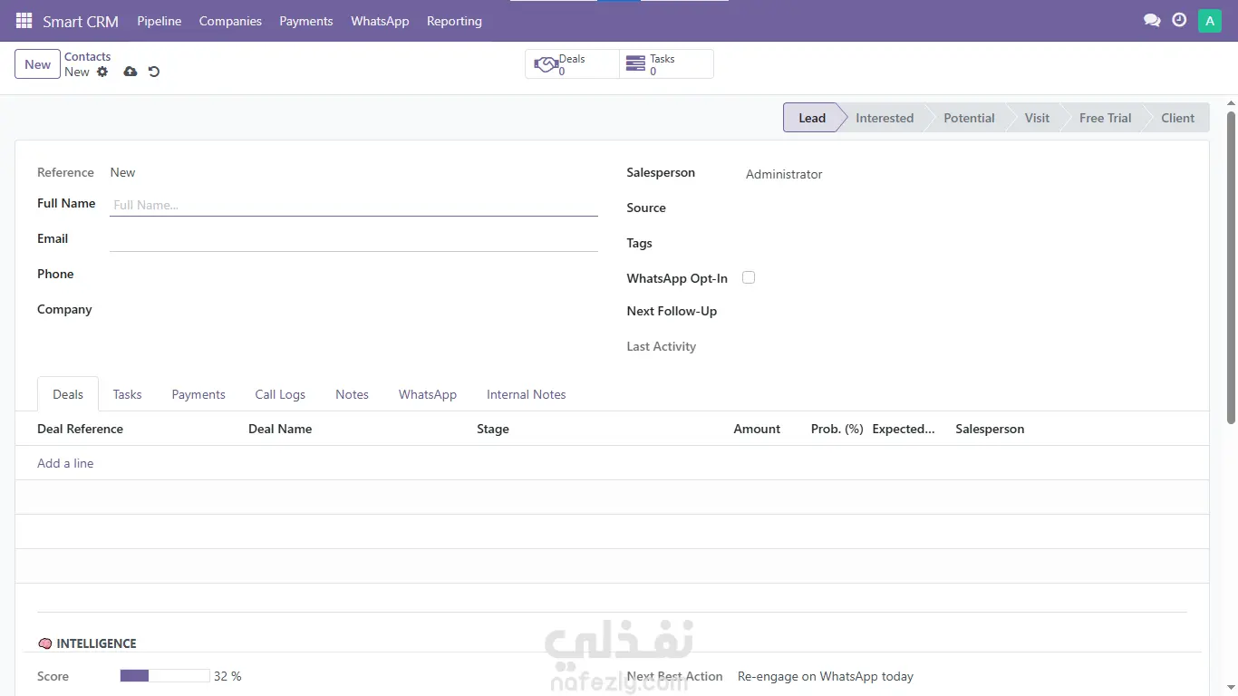
Task: Sort by Salesperson column header
Action: click(990, 429)
